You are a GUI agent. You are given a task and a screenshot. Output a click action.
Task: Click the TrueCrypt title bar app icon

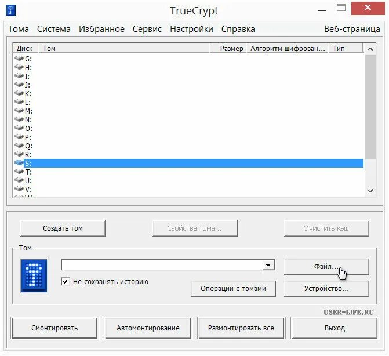(x=11, y=10)
